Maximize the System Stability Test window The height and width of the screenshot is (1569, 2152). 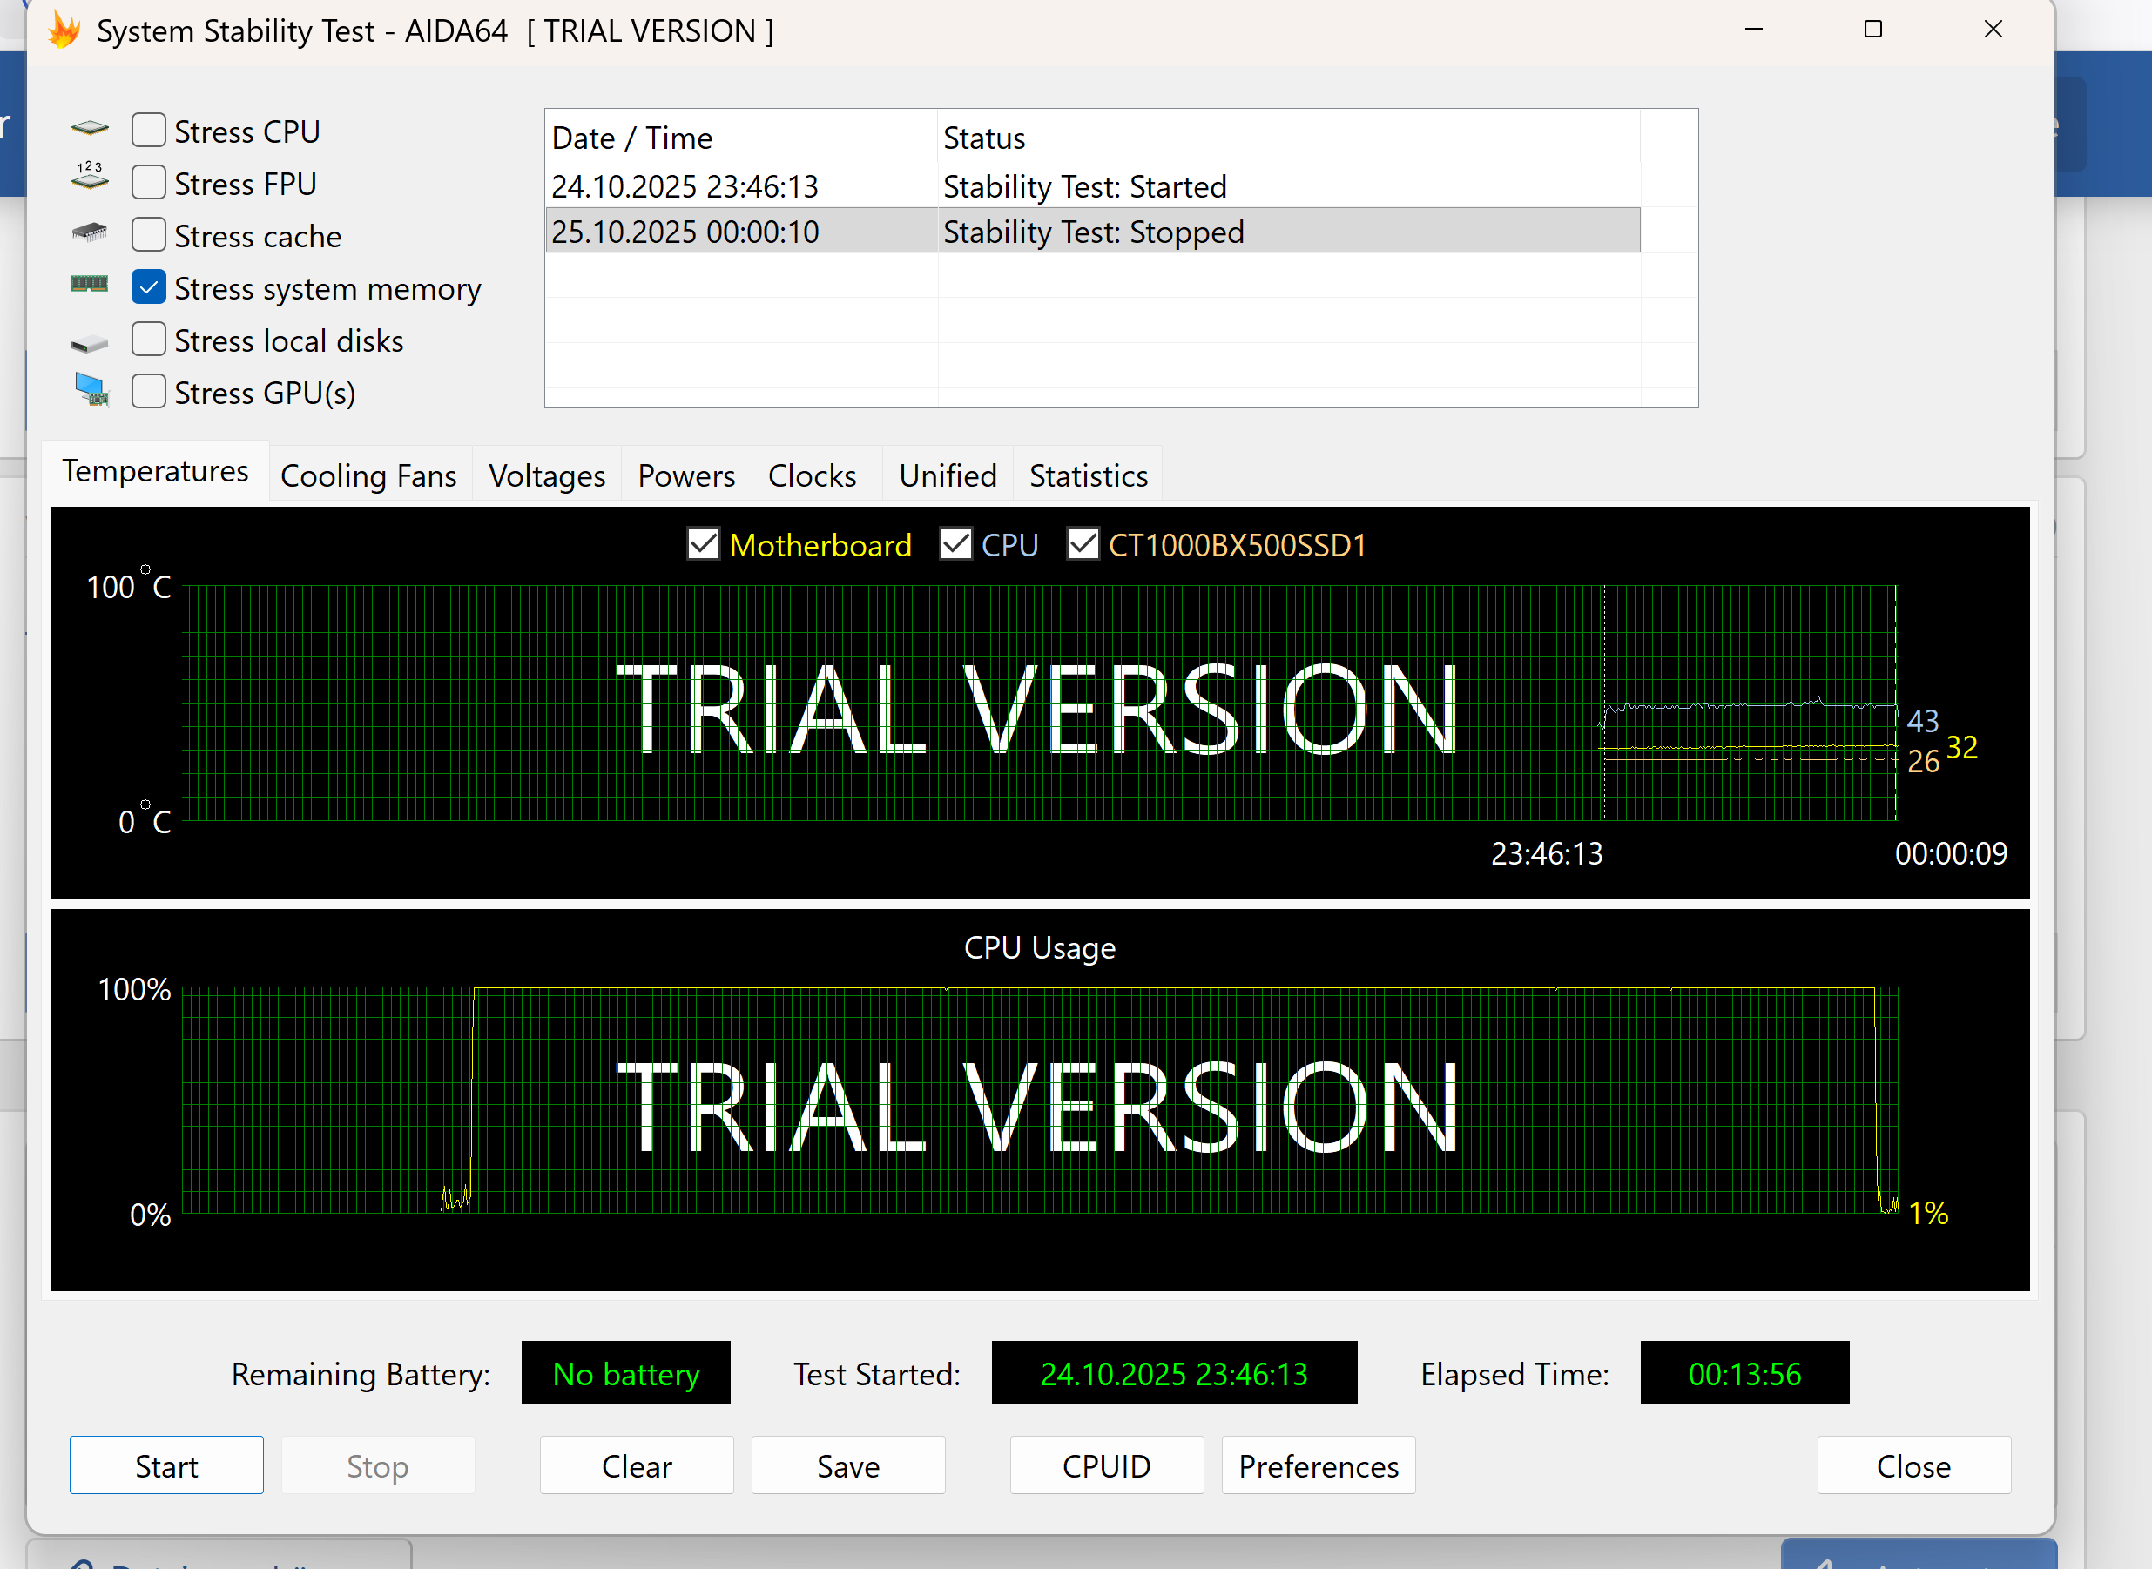pos(1872,30)
